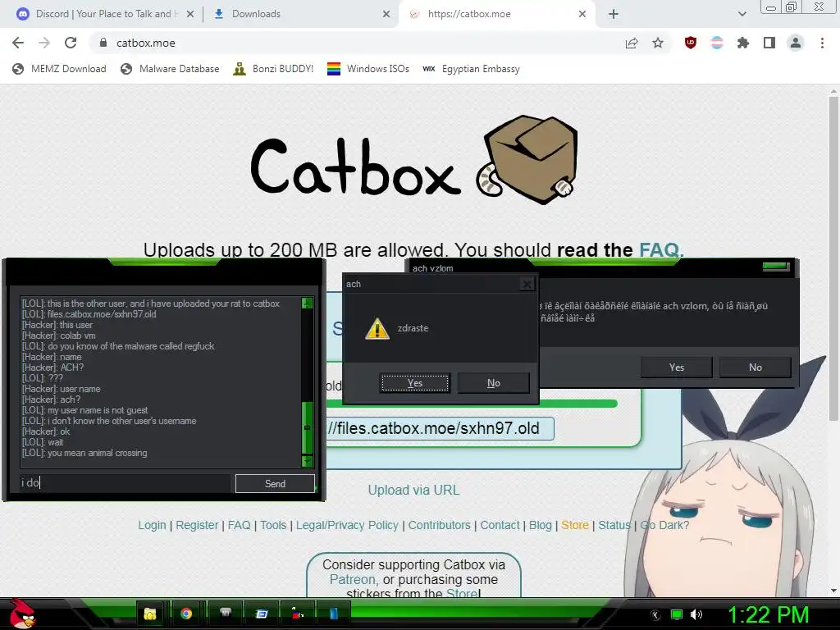Image resolution: width=840 pixels, height=630 pixels.
Task: Open the Blog link
Action: 541,525
